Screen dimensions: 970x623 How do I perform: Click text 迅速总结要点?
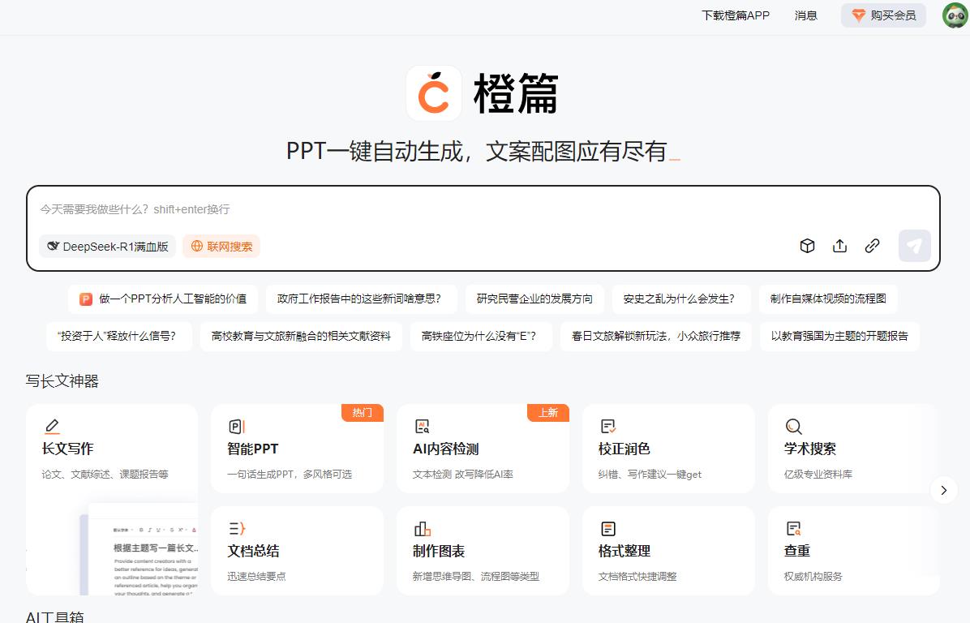click(x=256, y=577)
